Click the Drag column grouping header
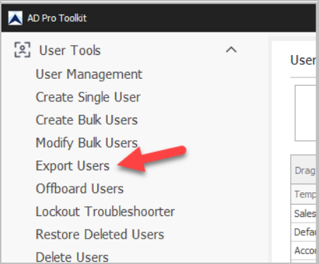 click(x=303, y=170)
